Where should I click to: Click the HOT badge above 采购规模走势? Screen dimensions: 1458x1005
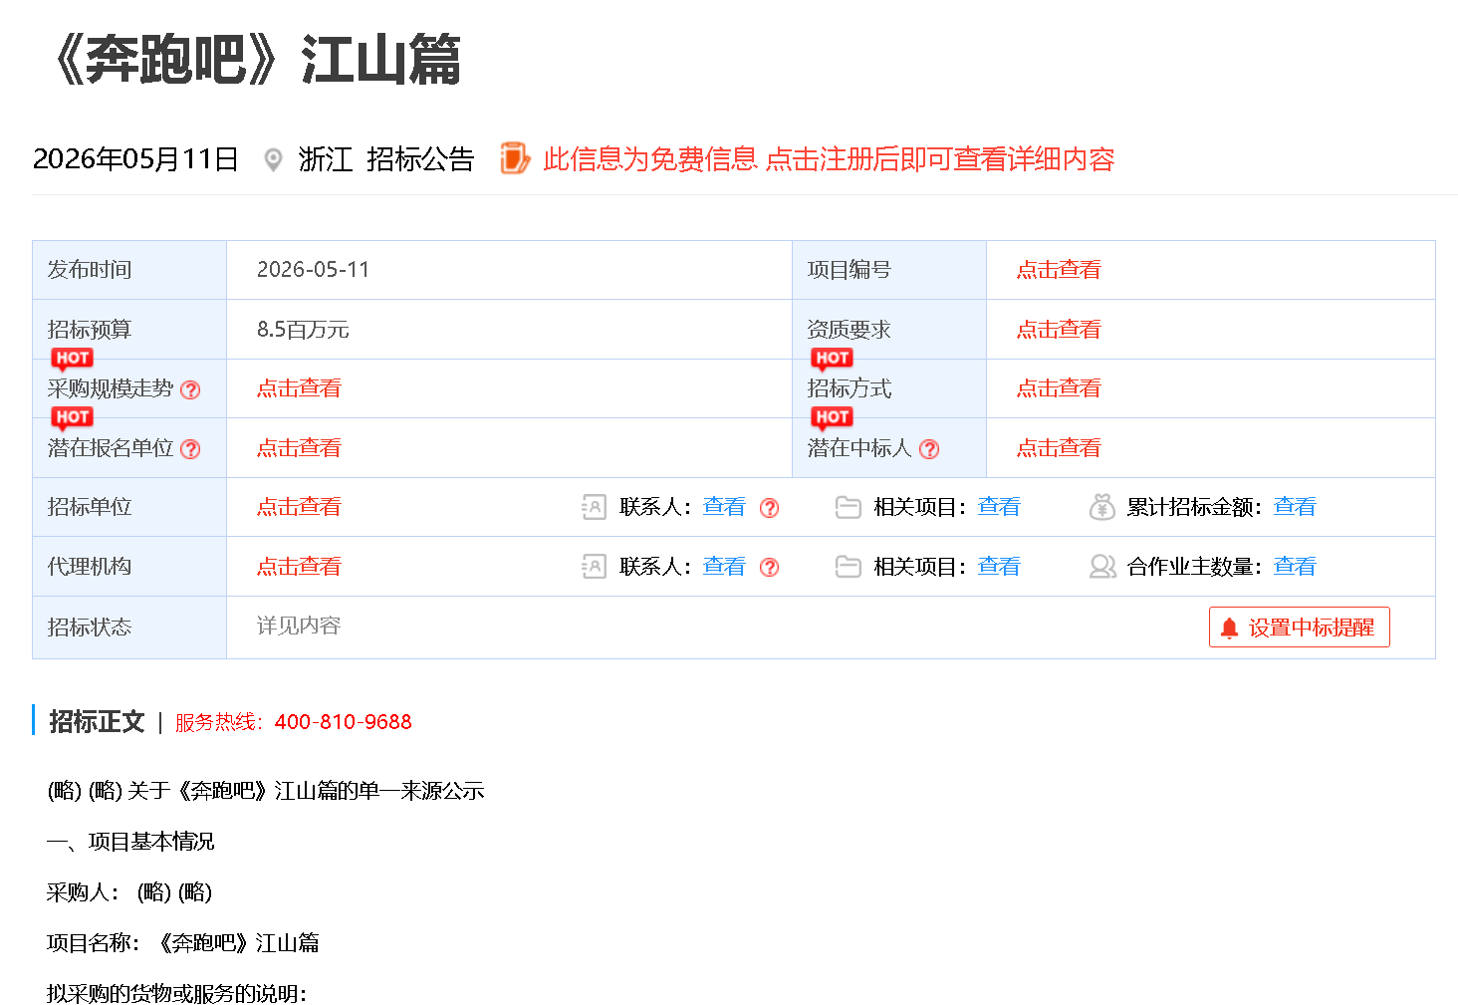(x=73, y=359)
